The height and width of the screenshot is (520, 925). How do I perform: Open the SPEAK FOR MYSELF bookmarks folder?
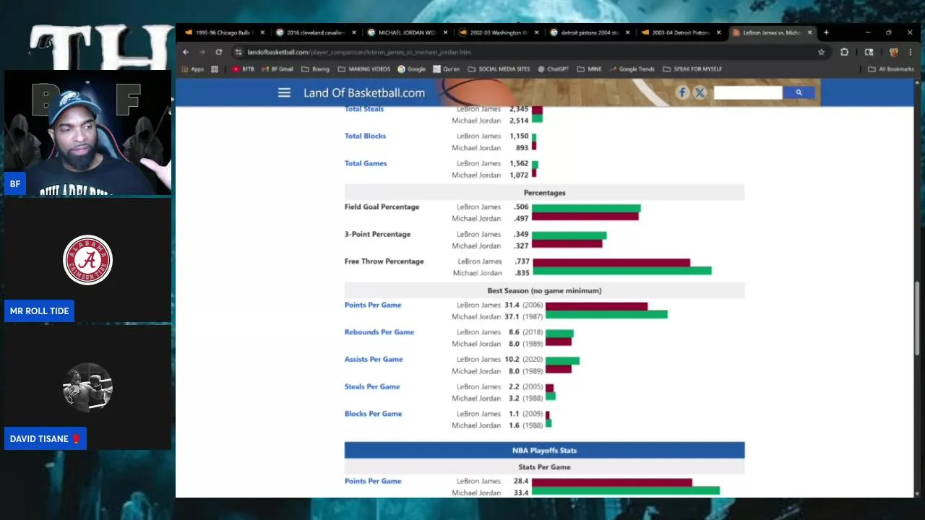692,69
